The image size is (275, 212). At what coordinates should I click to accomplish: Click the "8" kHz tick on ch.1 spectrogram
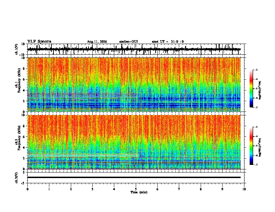[24, 69]
